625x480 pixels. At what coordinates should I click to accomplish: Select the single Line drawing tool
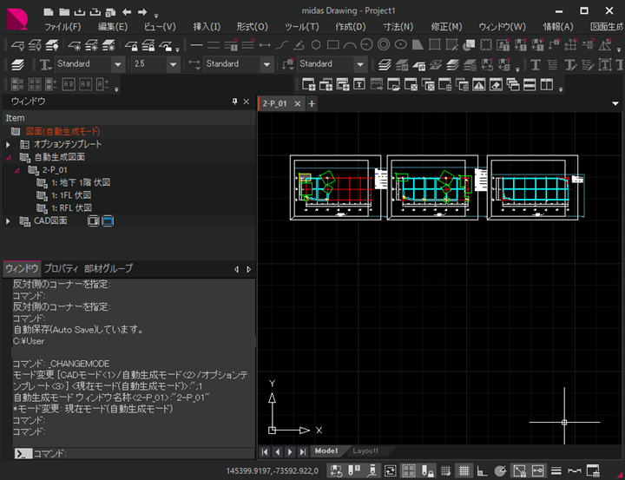196,45
